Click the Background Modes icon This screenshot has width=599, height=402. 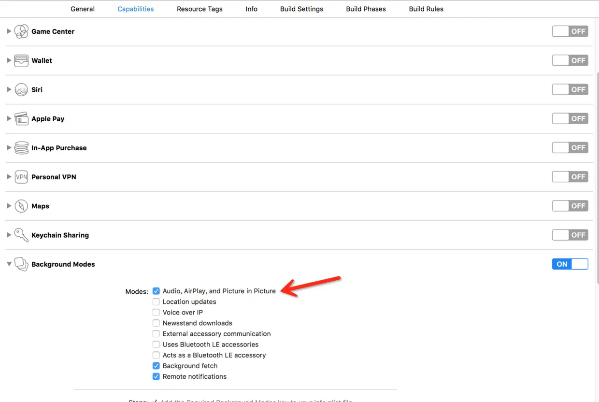21,264
